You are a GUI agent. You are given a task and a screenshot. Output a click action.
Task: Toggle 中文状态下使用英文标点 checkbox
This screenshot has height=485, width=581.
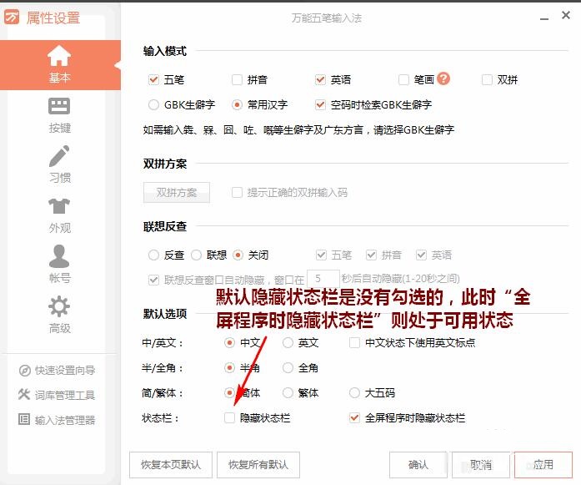354,342
